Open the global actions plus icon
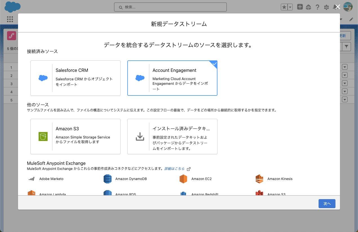 pos(300,7)
